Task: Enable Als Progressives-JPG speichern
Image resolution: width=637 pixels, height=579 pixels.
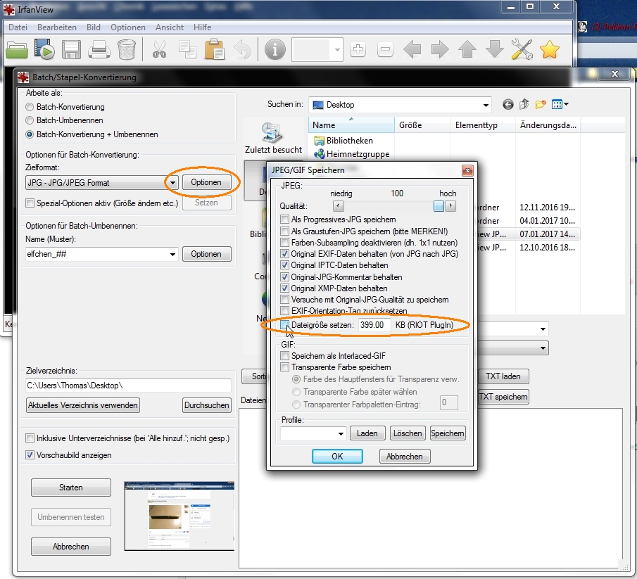Action: [x=285, y=219]
